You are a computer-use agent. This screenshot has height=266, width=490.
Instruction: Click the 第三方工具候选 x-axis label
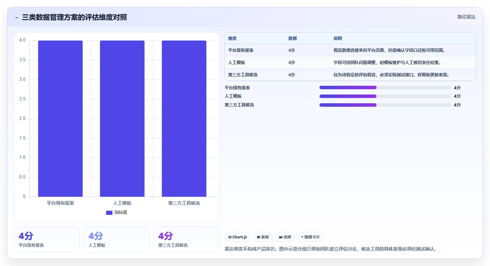pyautogui.click(x=184, y=203)
